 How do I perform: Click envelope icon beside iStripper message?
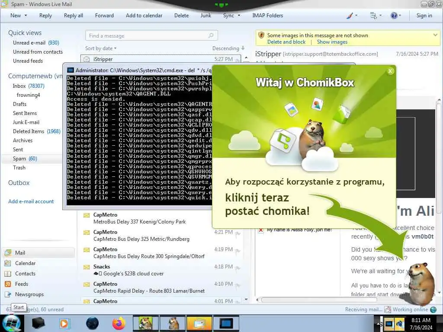pos(87,59)
